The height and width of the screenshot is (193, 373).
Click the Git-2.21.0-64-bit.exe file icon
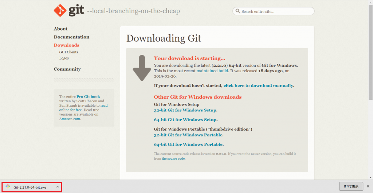tap(8, 186)
